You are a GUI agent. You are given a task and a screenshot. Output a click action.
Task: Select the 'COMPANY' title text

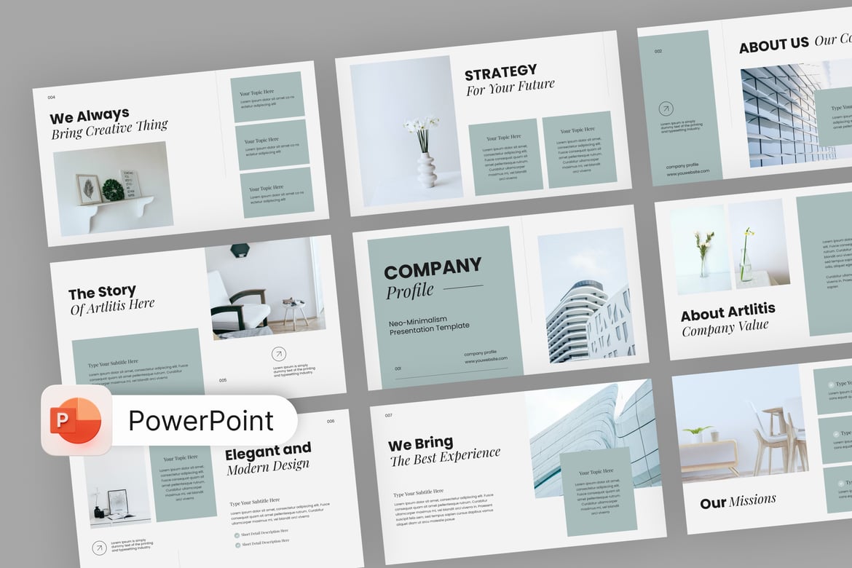click(x=433, y=268)
